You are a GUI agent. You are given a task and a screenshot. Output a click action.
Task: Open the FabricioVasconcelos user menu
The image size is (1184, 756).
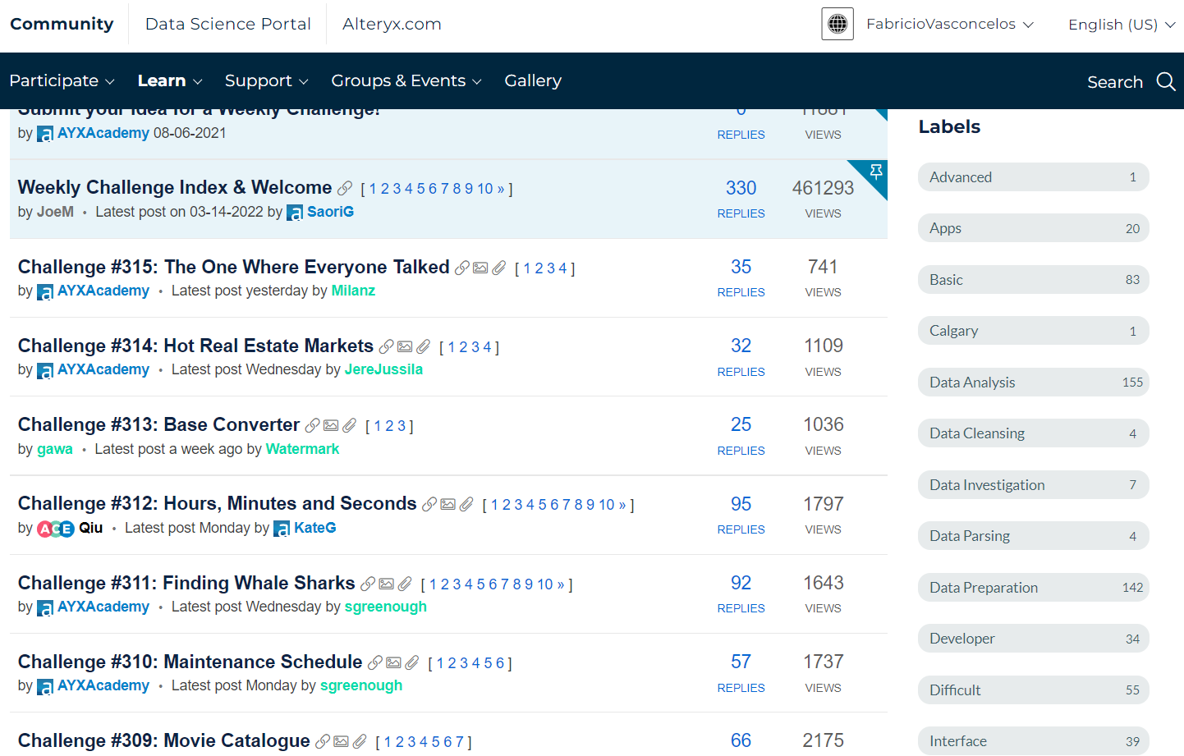pos(950,24)
